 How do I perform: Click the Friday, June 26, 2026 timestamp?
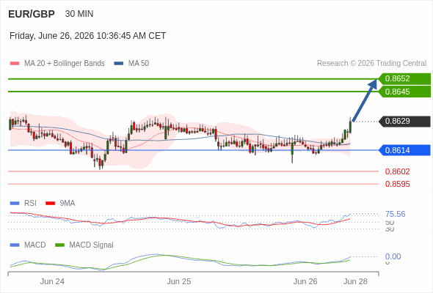tap(87, 36)
